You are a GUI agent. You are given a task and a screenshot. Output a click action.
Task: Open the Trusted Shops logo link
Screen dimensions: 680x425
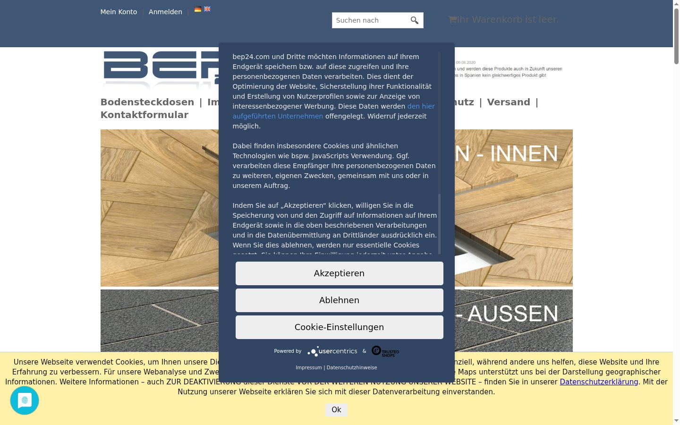pyautogui.click(x=385, y=351)
